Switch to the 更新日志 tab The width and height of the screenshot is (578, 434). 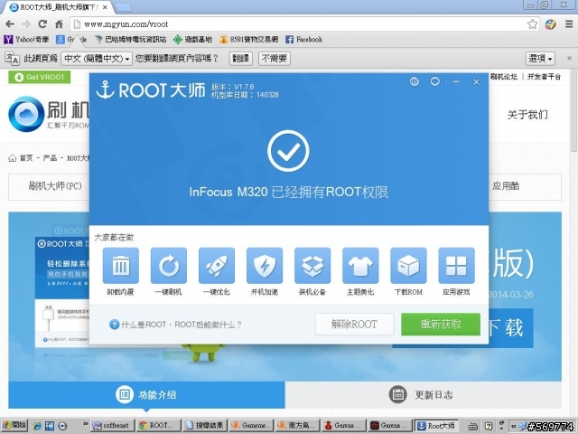click(x=424, y=395)
